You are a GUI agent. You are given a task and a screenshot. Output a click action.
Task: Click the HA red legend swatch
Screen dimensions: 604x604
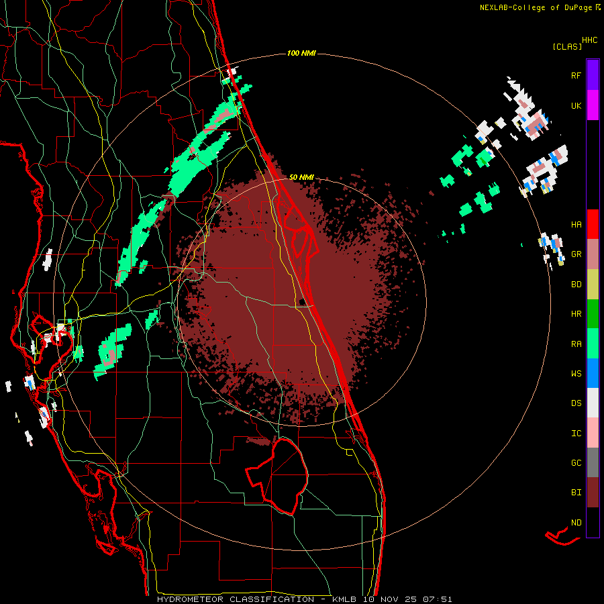(x=593, y=224)
